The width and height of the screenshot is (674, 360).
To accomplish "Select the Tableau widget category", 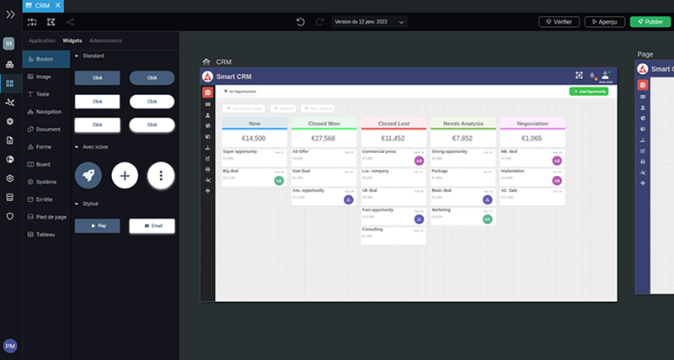I will pos(46,235).
